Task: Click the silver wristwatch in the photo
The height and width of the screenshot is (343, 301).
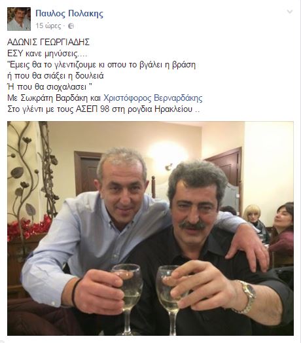Action: point(247,297)
